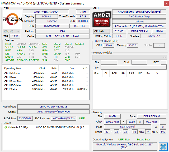The height and width of the screenshot is (152, 169).
Task: Click the RAS column header in memory table
Action: (131, 73)
